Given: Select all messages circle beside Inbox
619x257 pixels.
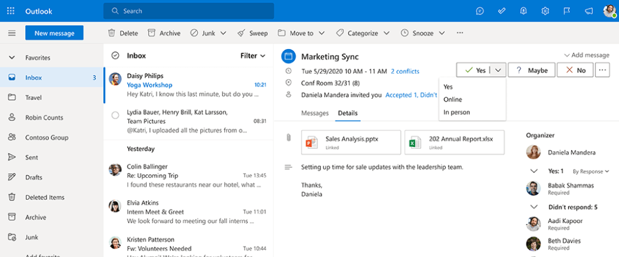Looking at the screenshot, I should [115, 56].
